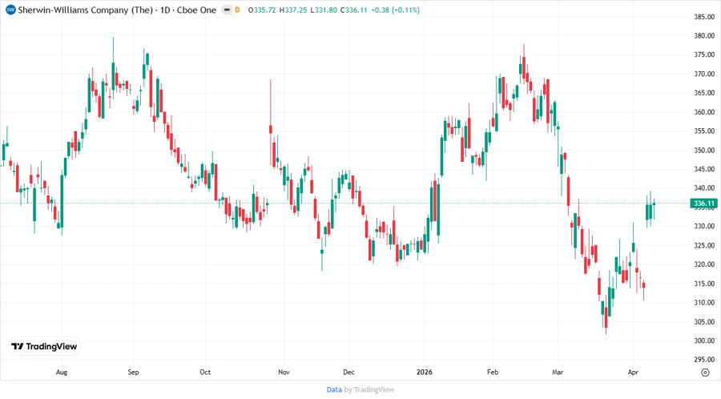Click the close value C336.11
721x399 pixels.
[353, 10]
